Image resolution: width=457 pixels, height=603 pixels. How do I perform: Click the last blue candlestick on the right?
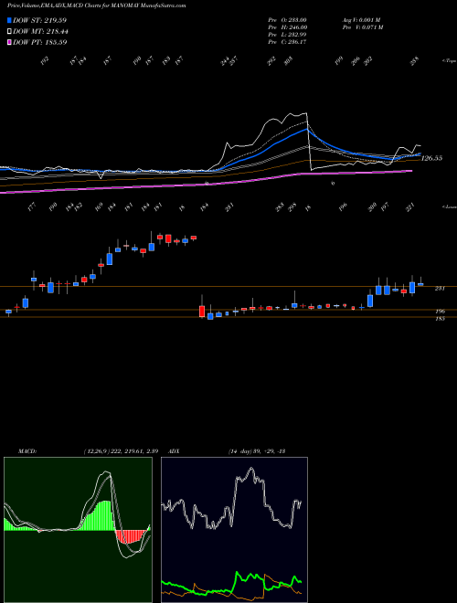pos(420,284)
